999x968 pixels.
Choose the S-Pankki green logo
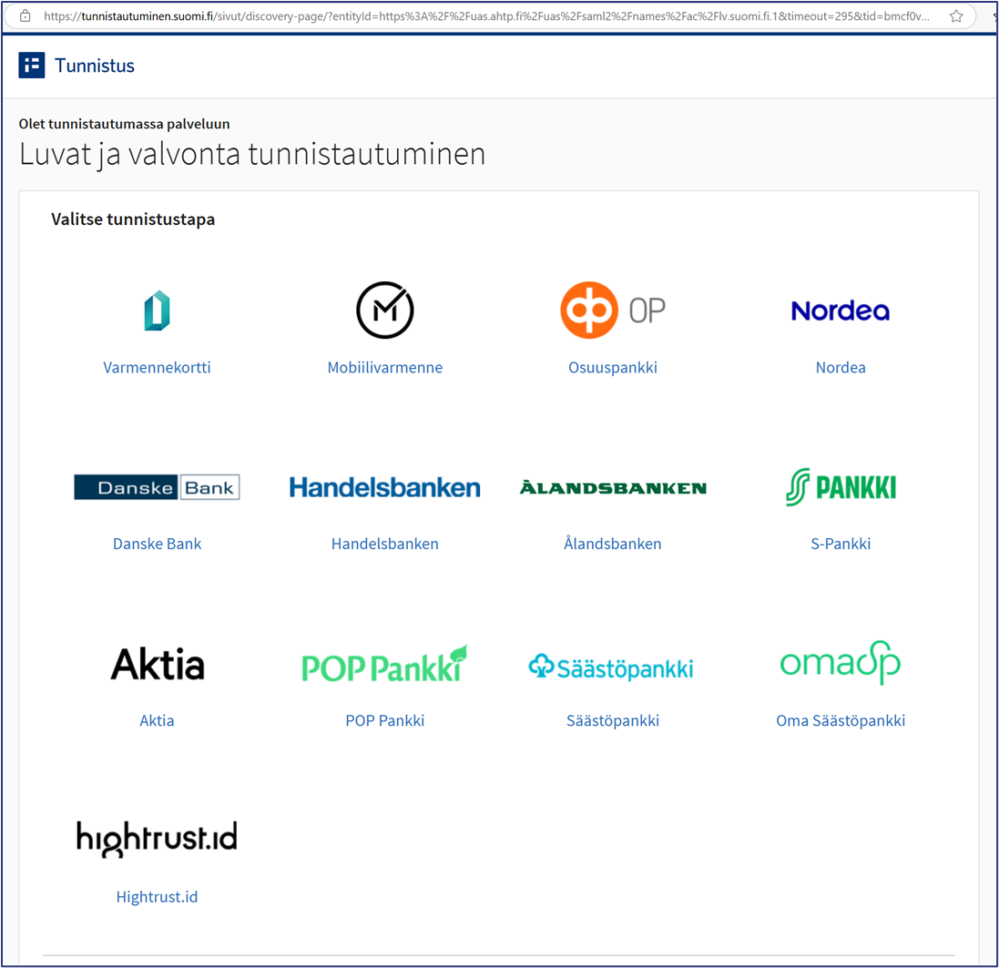coord(840,487)
